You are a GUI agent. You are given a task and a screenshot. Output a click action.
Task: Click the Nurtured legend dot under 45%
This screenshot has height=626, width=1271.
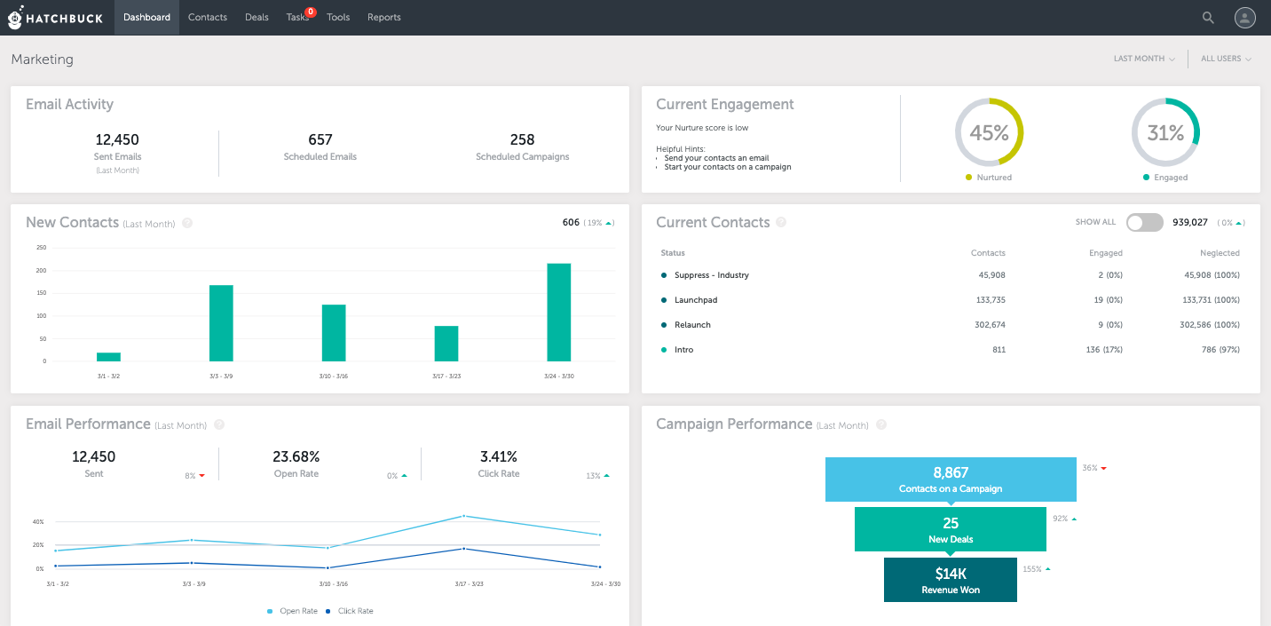coord(968,178)
